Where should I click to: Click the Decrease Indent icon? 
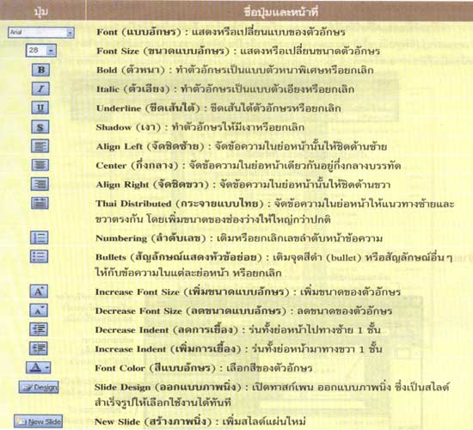pyautogui.click(x=39, y=329)
